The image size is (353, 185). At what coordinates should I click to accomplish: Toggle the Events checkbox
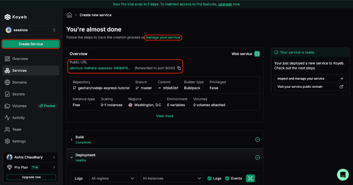(x=227, y=178)
